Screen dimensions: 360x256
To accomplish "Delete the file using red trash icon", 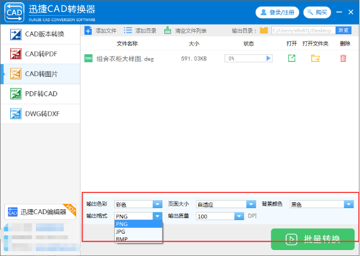I will click(343, 58).
